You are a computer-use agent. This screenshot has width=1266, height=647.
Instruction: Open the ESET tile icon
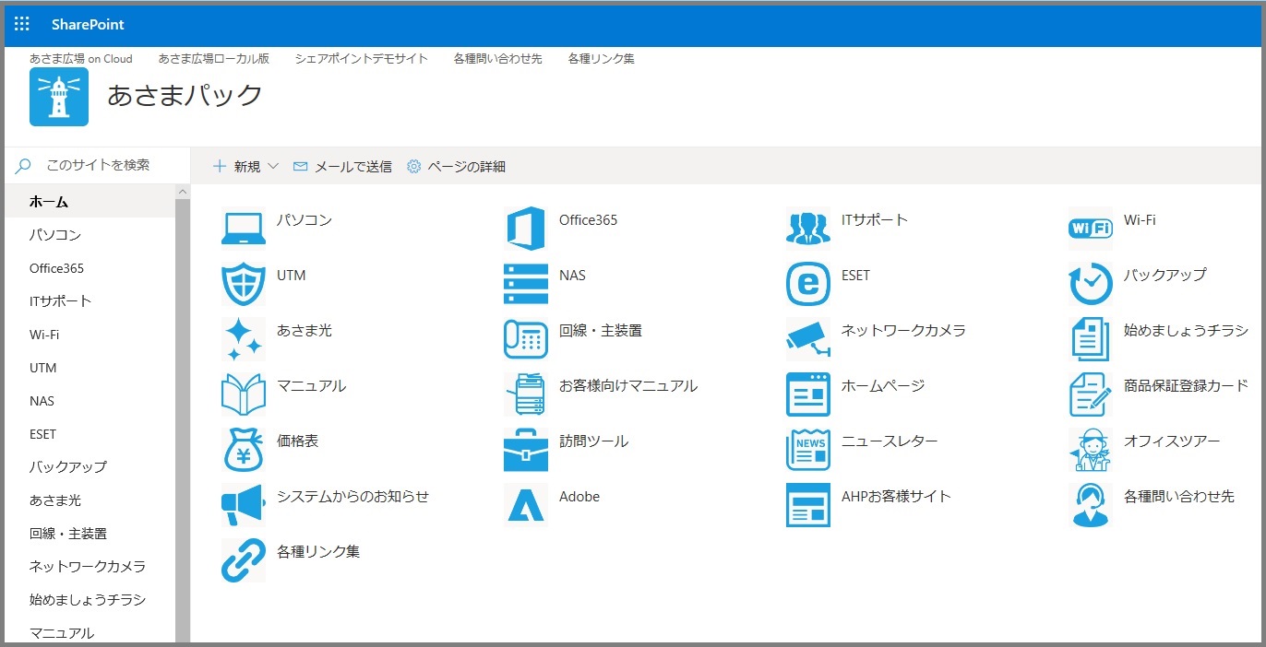808,284
